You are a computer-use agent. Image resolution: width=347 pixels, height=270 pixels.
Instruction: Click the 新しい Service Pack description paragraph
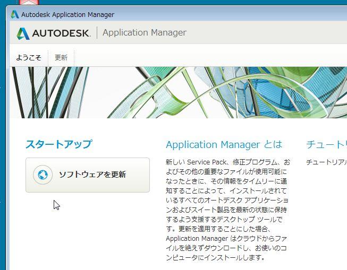coord(227,210)
